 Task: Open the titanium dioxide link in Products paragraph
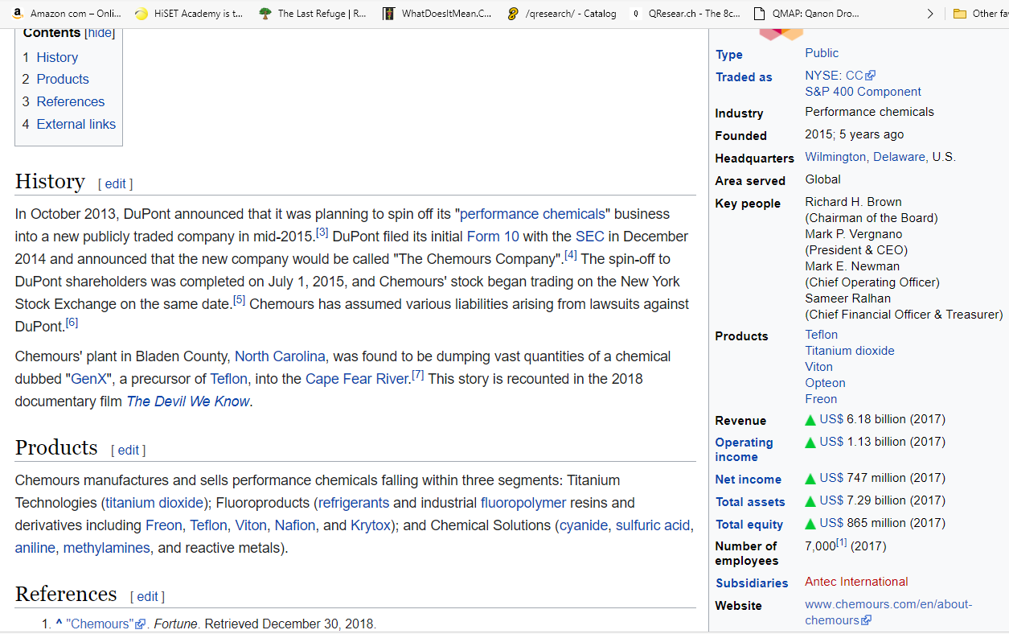pyautogui.click(x=154, y=503)
